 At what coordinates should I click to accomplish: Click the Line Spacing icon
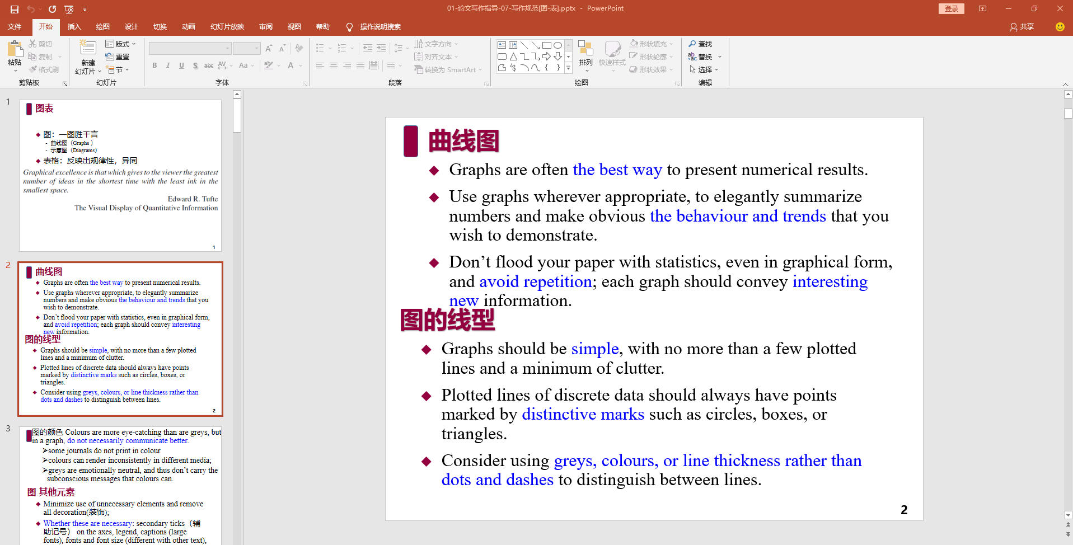(x=399, y=48)
